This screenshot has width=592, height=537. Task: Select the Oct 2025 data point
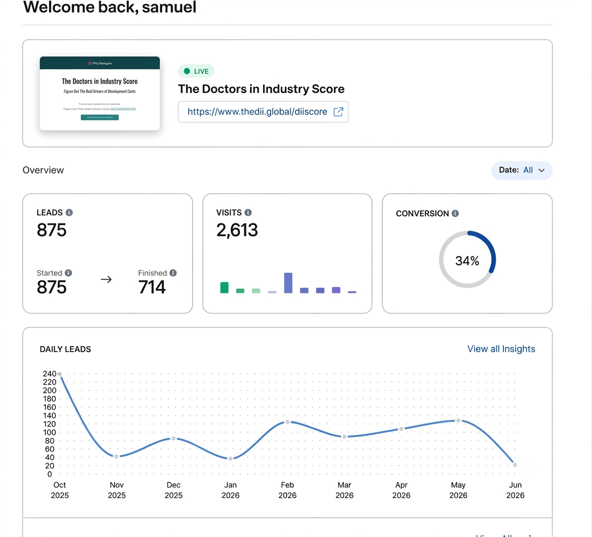point(59,374)
